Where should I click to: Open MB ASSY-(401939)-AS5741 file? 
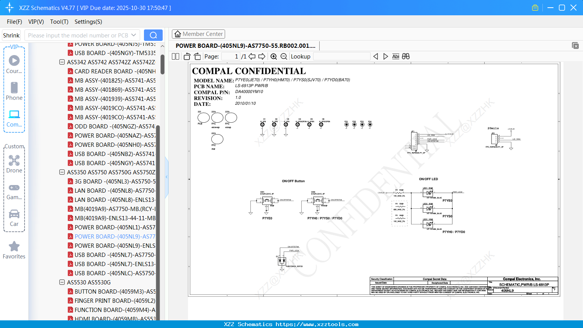tap(111, 99)
